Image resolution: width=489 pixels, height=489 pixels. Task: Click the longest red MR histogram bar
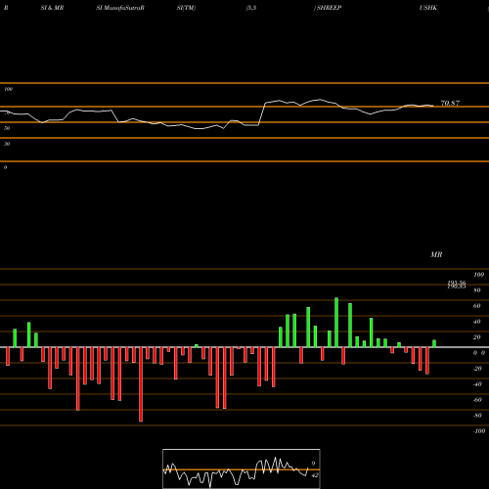tap(141, 384)
